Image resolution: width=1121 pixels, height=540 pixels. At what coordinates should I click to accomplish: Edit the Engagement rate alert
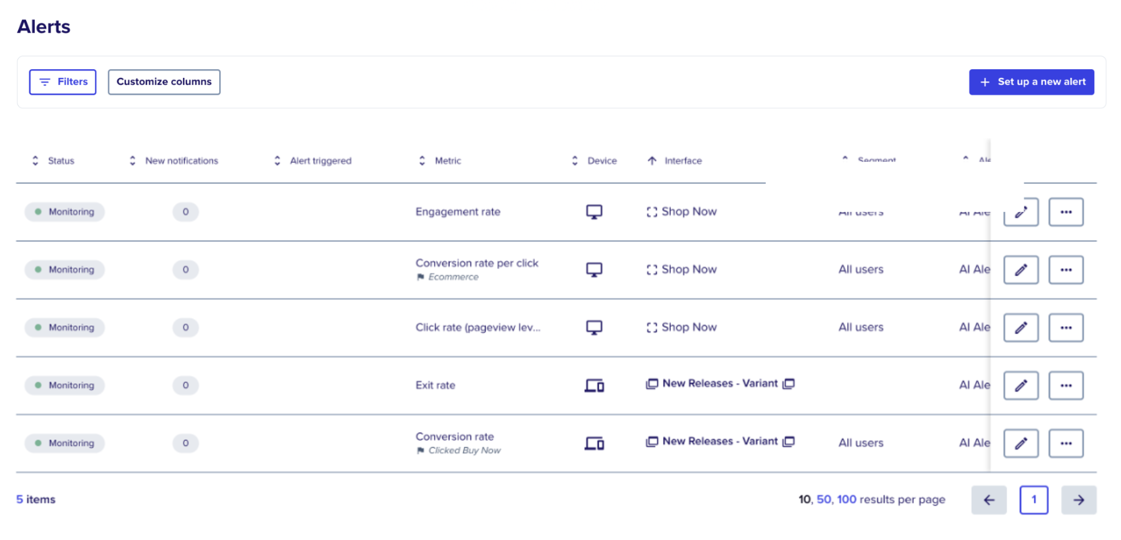pos(1021,212)
